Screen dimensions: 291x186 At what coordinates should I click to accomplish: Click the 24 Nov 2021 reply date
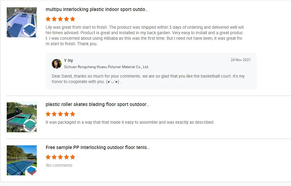[240, 60]
